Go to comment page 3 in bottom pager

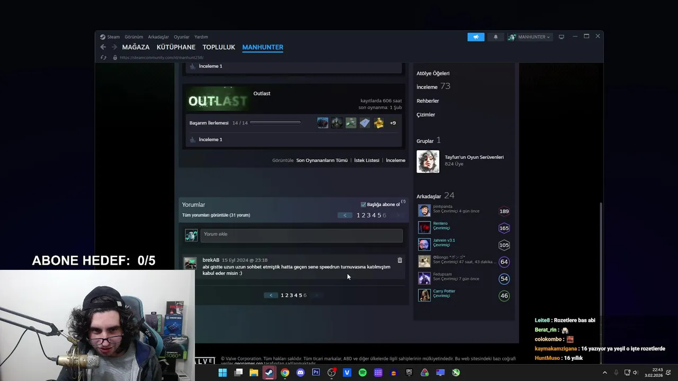pos(291,295)
